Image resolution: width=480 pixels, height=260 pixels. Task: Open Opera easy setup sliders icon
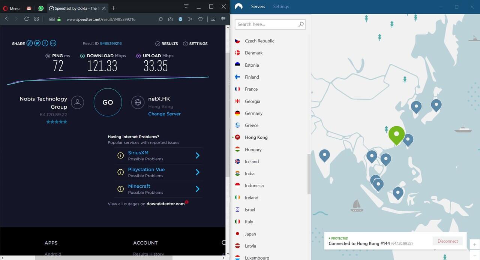[223, 19]
